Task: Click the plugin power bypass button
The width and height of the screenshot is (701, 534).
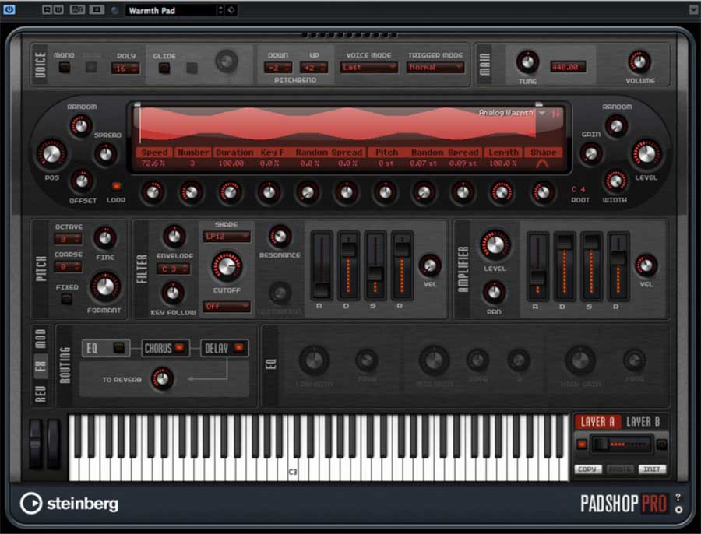Action: tap(9, 9)
